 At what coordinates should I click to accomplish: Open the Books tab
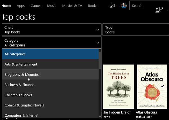pyautogui.click(x=93, y=6)
